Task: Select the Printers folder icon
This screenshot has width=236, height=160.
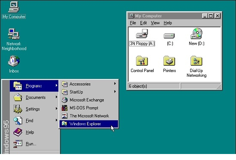Action: click(x=169, y=60)
